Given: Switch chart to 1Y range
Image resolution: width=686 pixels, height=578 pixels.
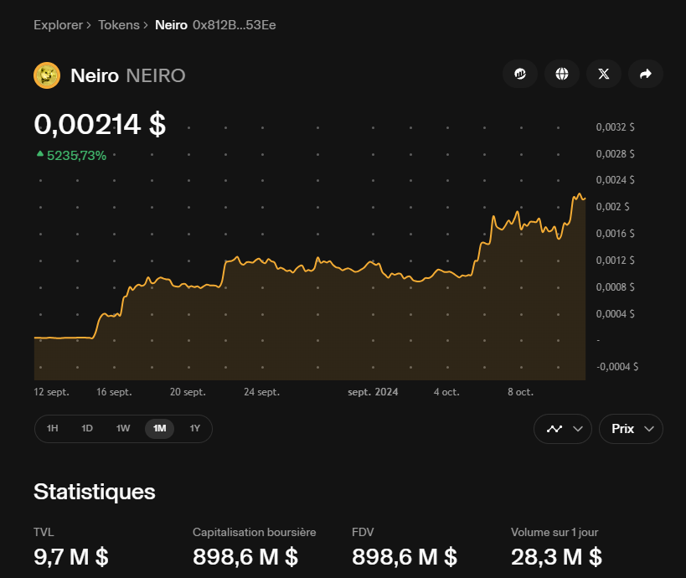Looking at the screenshot, I should click(x=195, y=429).
